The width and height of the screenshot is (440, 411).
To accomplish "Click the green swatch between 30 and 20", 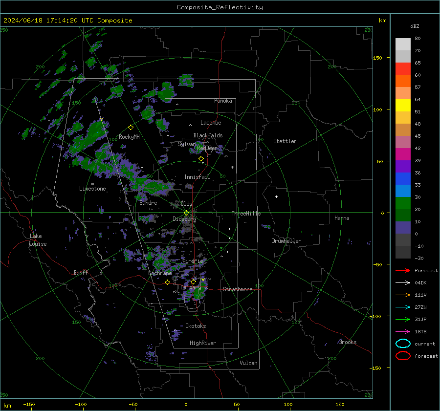I will coord(403,203).
